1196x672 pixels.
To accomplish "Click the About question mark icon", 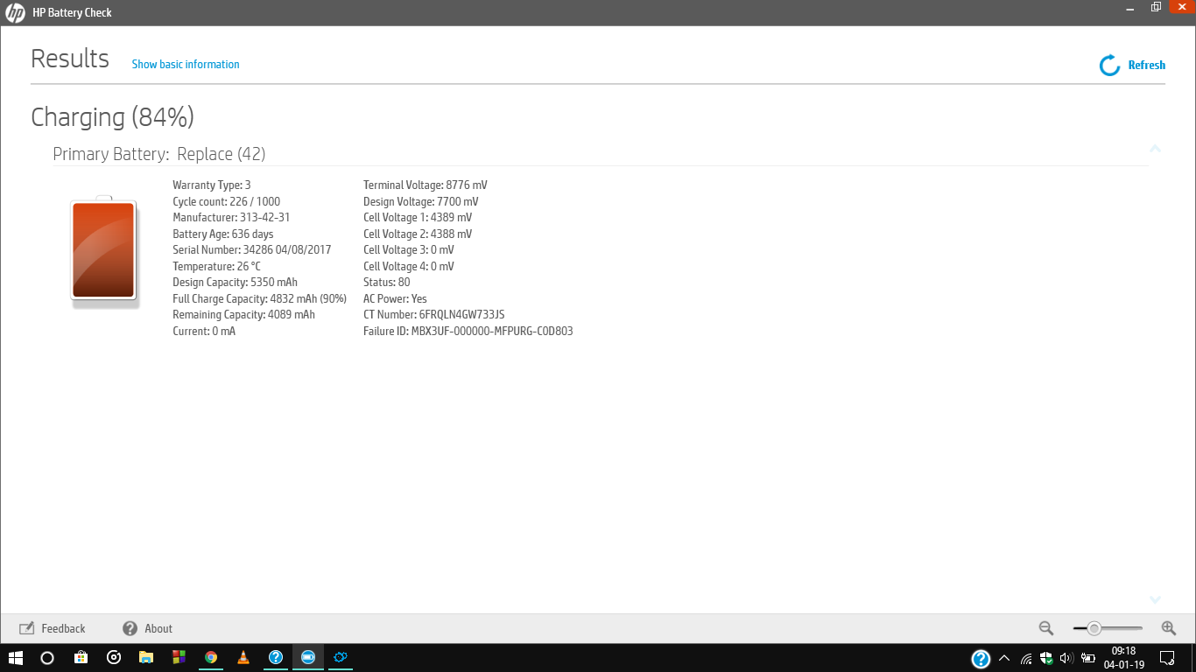I will [130, 628].
